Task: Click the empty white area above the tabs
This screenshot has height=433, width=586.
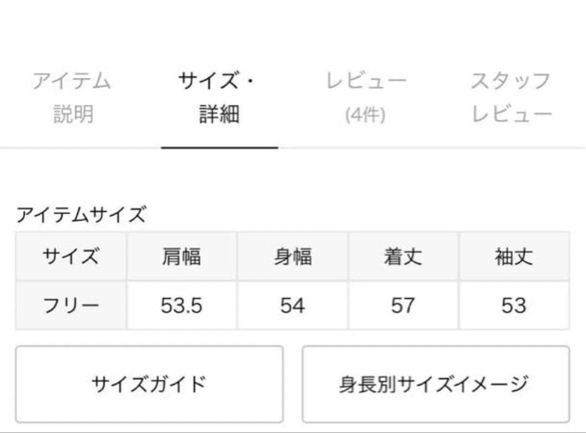Action: tap(293, 30)
